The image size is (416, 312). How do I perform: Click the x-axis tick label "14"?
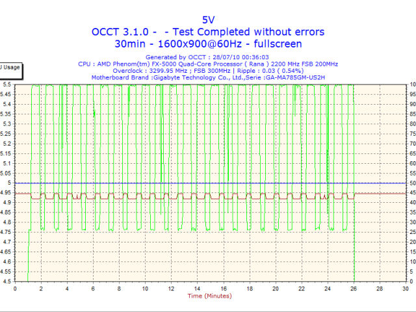(197, 289)
